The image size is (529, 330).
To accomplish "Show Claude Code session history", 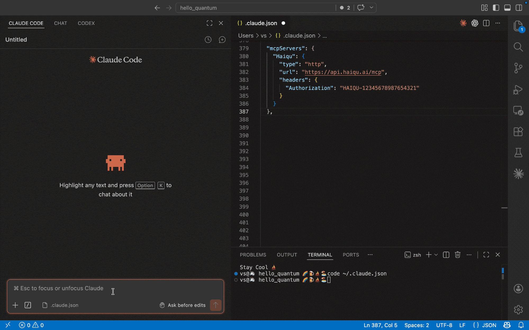I will (x=208, y=40).
